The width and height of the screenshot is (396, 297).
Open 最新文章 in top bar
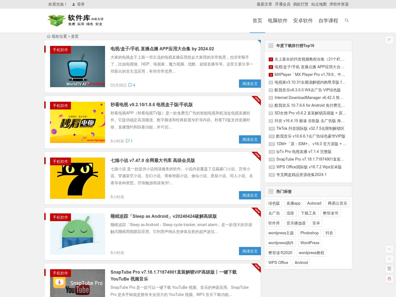click(x=265, y=4)
